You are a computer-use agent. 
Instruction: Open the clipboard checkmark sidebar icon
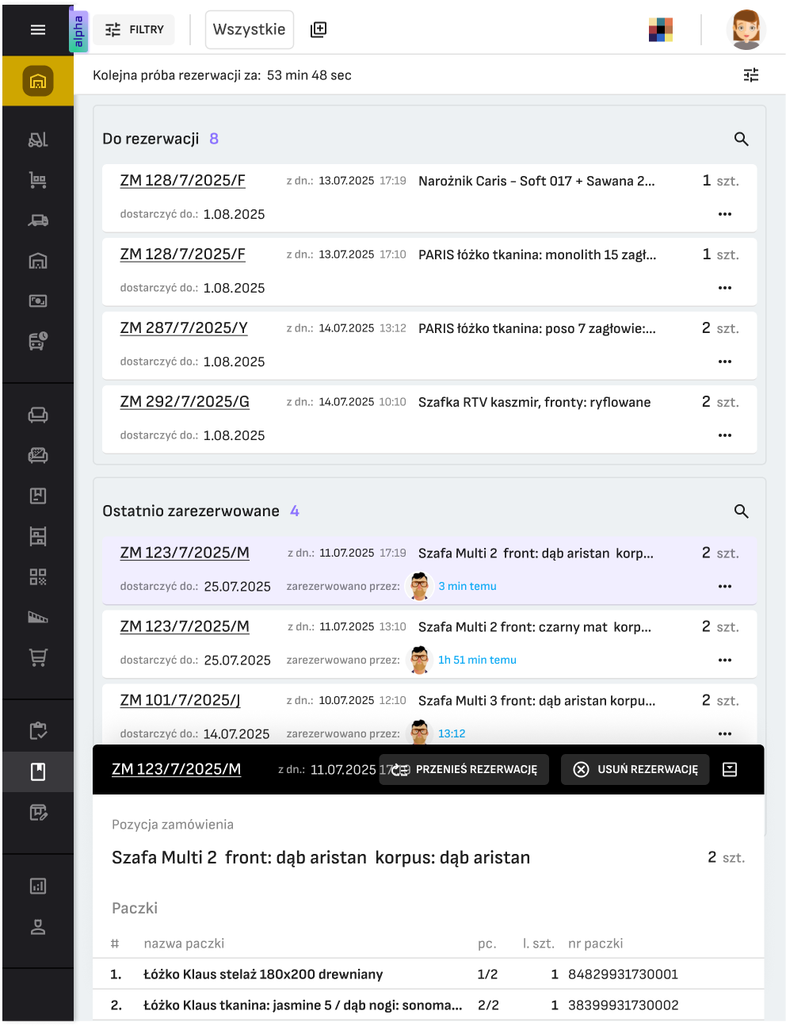click(x=38, y=730)
